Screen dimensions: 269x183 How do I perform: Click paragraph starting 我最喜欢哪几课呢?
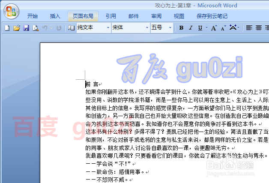(x=177, y=156)
